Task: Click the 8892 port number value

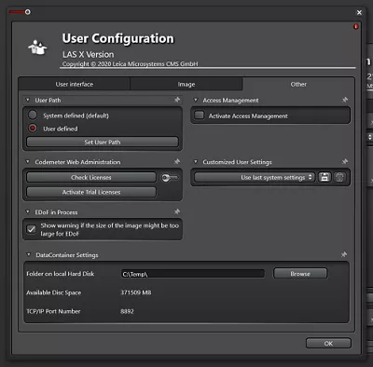Action: [x=127, y=311]
